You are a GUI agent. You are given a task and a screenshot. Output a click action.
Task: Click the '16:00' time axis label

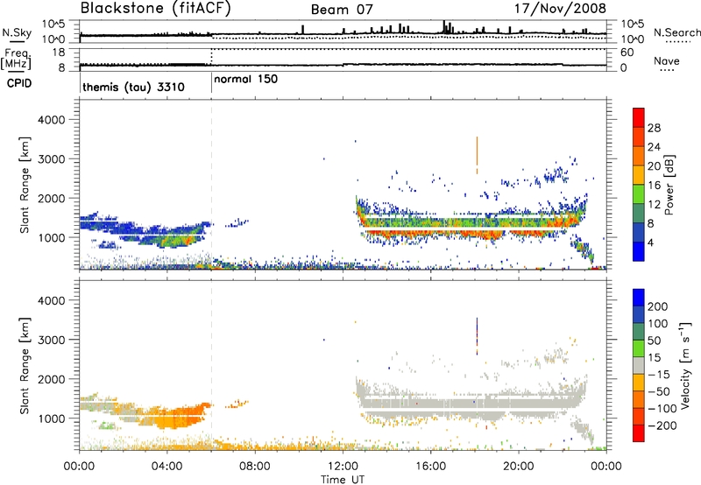pyautogui.click(x=430, y=467)
